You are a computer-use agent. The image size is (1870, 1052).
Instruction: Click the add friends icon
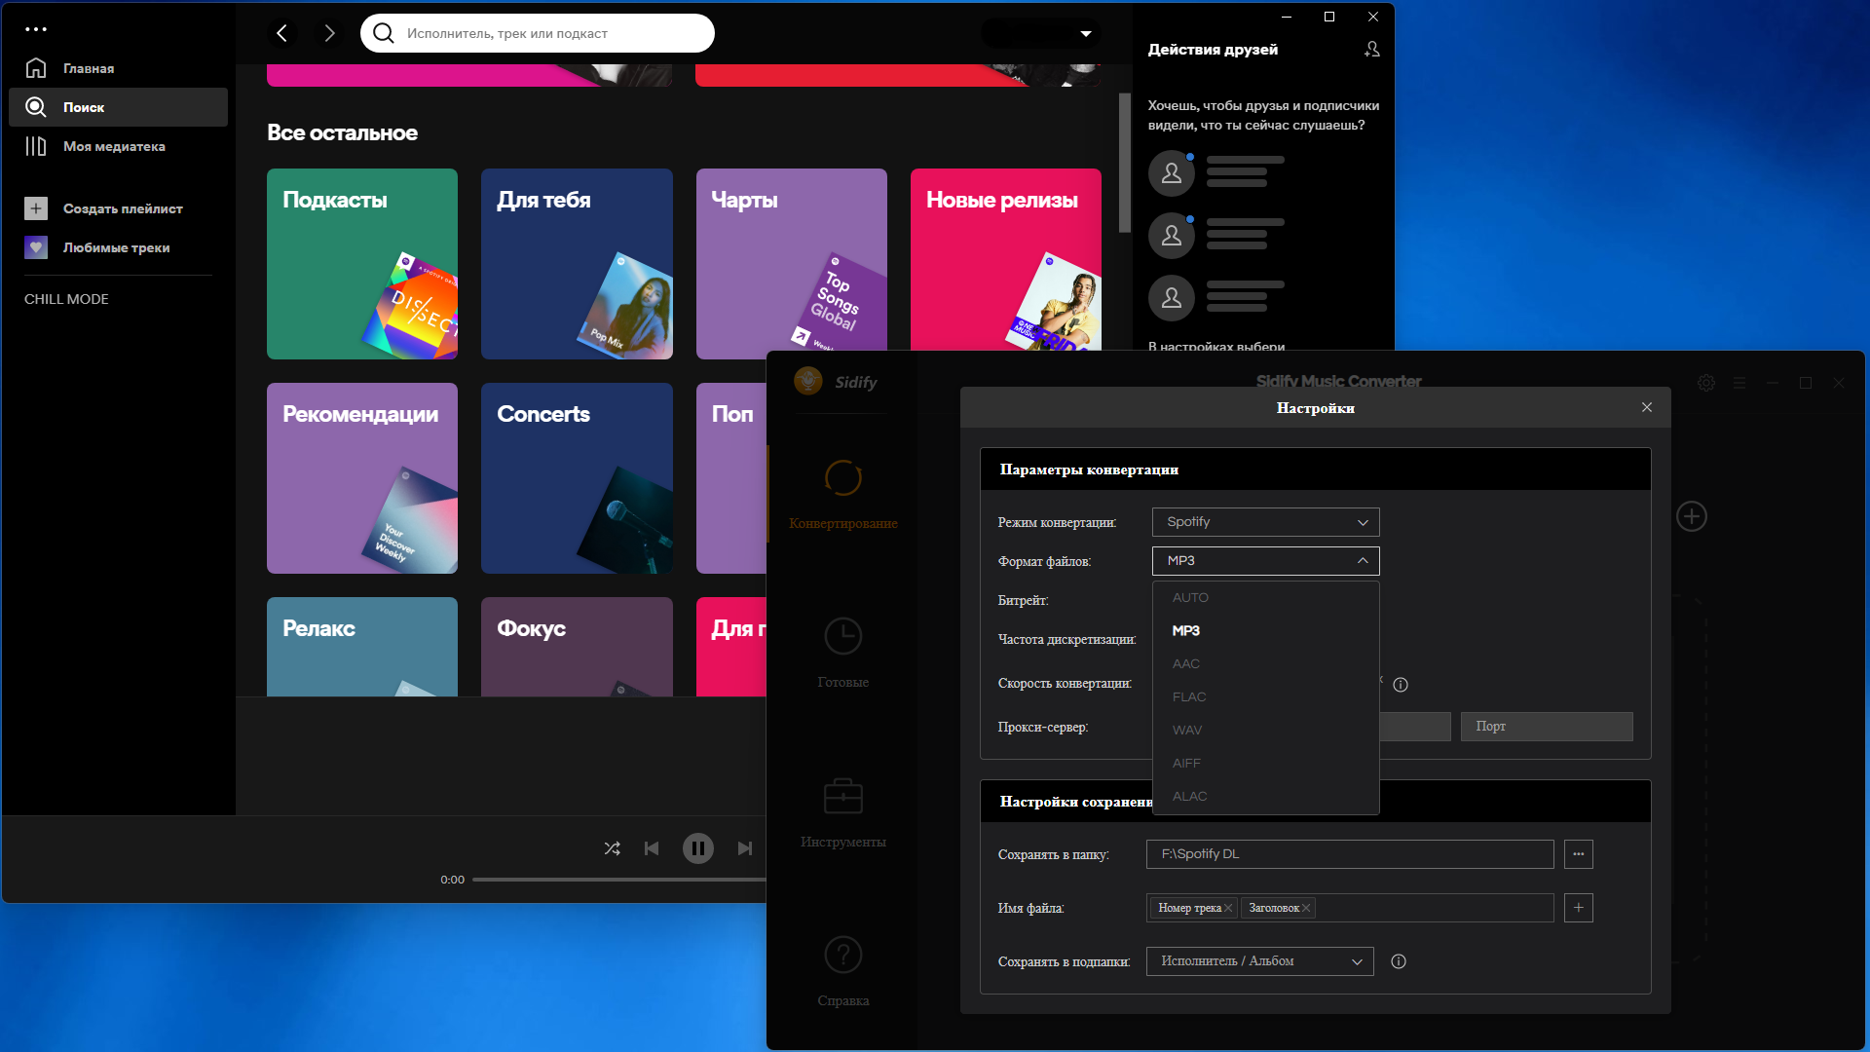point(1372,49)
